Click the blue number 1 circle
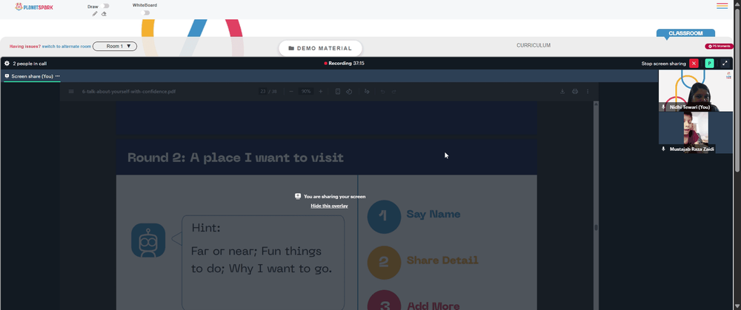This screenshot has width=741, height=310. (384, 217)
